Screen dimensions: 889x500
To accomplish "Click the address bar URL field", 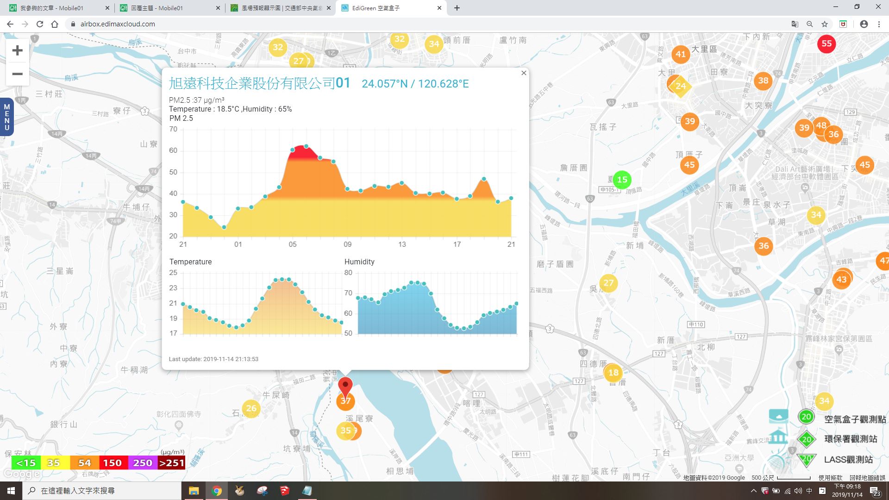I will point(426,24).
